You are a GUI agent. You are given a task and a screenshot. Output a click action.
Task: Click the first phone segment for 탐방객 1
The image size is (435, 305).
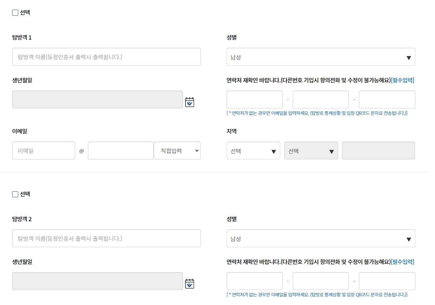point(254,99)
